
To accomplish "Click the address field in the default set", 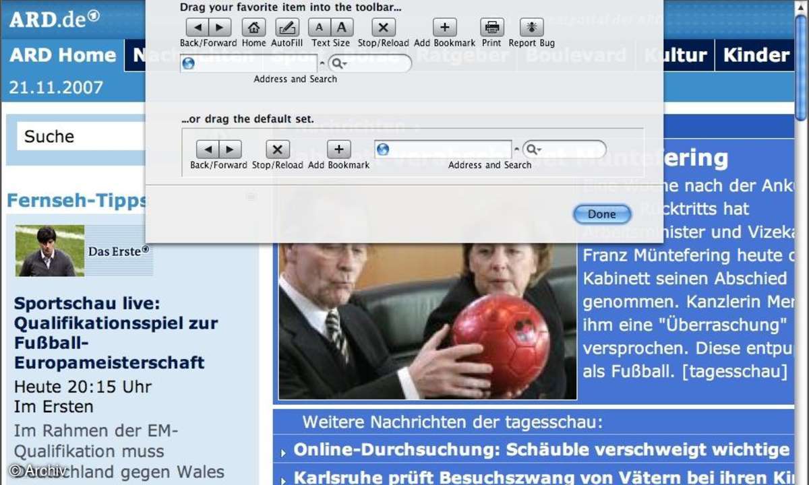I will (x=443, y=150).
